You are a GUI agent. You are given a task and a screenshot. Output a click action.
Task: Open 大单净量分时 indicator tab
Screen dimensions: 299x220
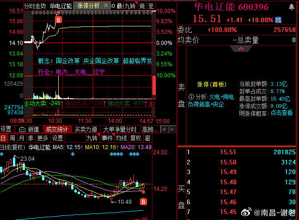tap(120, 129)
